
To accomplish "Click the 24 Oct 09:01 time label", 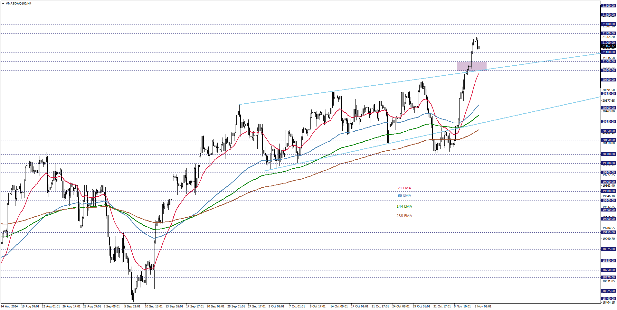I will pos(401,306).
